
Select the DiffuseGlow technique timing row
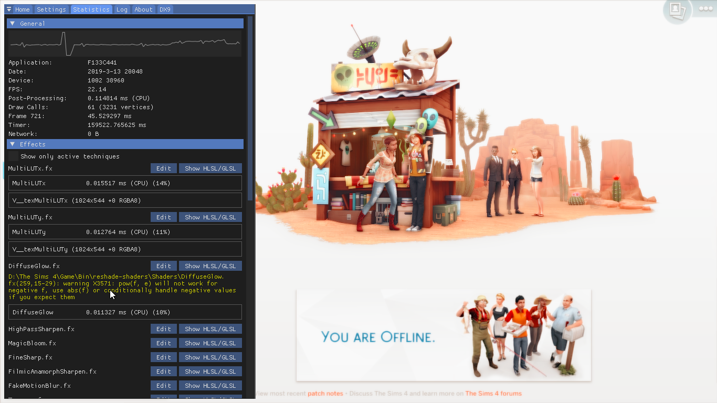tap(125, 312)
